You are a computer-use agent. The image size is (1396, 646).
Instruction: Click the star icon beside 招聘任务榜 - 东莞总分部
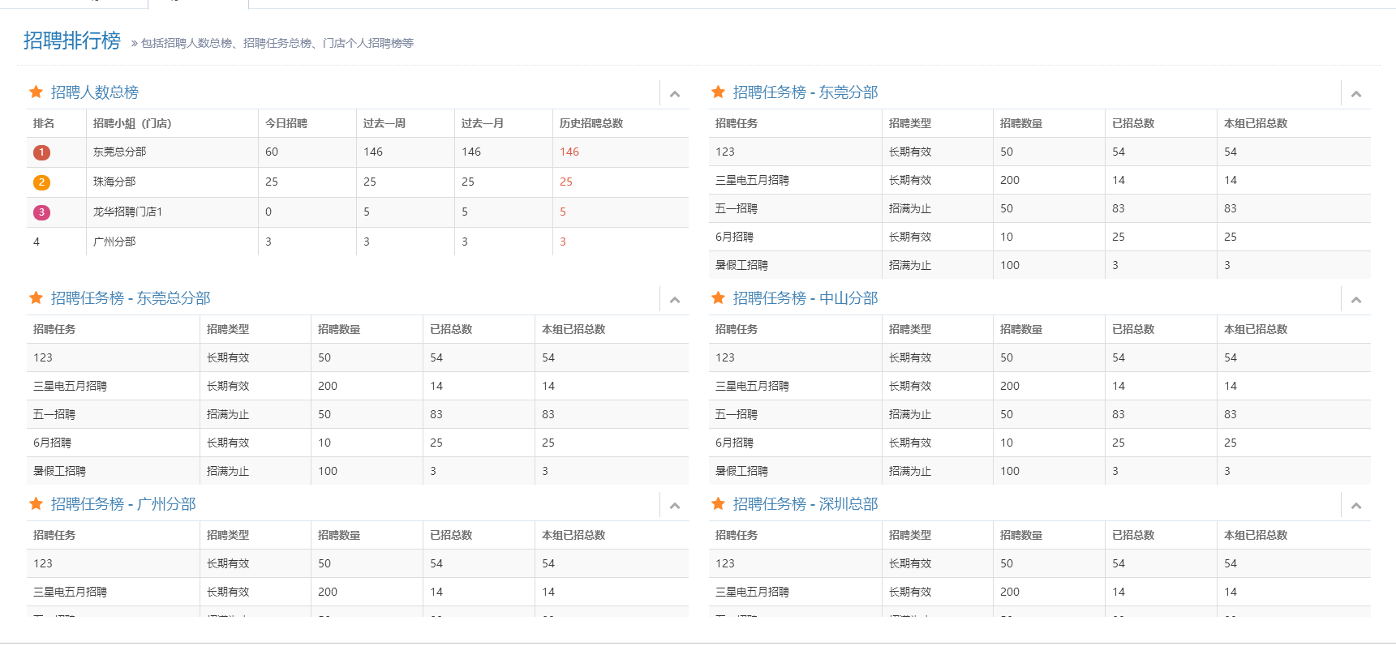click(36, 298)
